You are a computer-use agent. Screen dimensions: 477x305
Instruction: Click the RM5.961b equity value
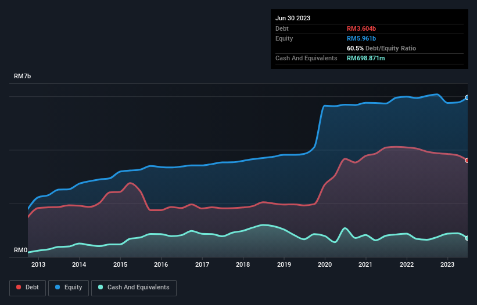pos(361,38)
